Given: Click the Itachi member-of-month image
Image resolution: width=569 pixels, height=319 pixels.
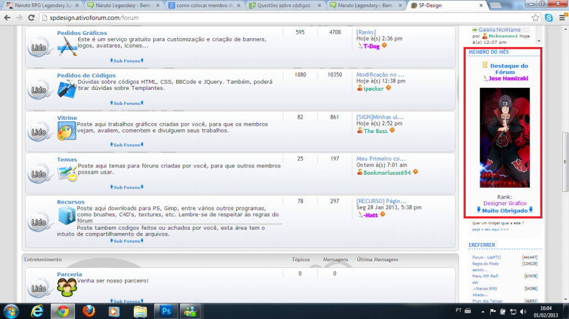Looking at the screenshot, I should [x=505, y=138].
